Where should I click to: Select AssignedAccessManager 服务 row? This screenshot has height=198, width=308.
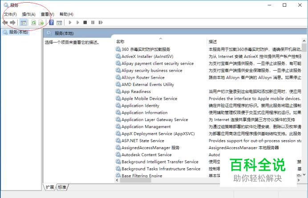tap(150, 148)
